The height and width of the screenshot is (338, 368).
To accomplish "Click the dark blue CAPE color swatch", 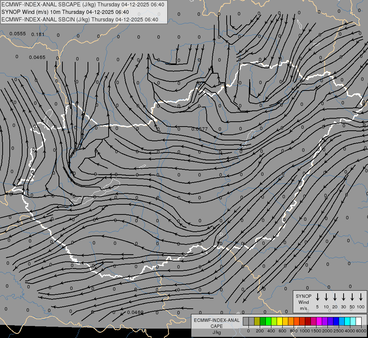I will pos(336,321).
